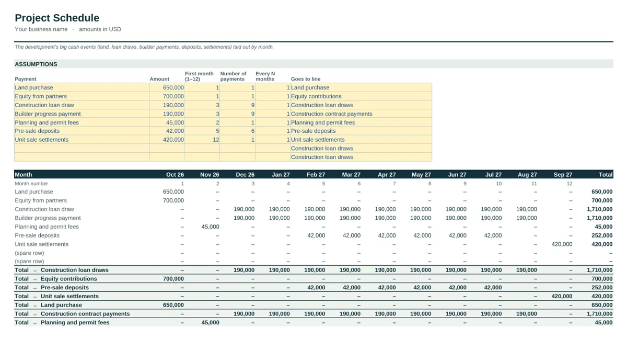This screenshot has width=627, height=340.
Task: Click the 'Feb 27' column header
Action: pos(316,175)
